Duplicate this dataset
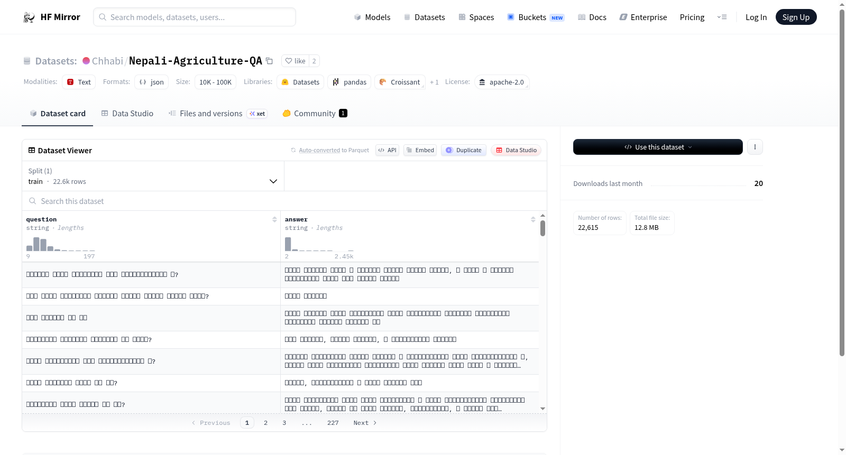Screen dimensions: 846x455 click(x=464, y=150)
